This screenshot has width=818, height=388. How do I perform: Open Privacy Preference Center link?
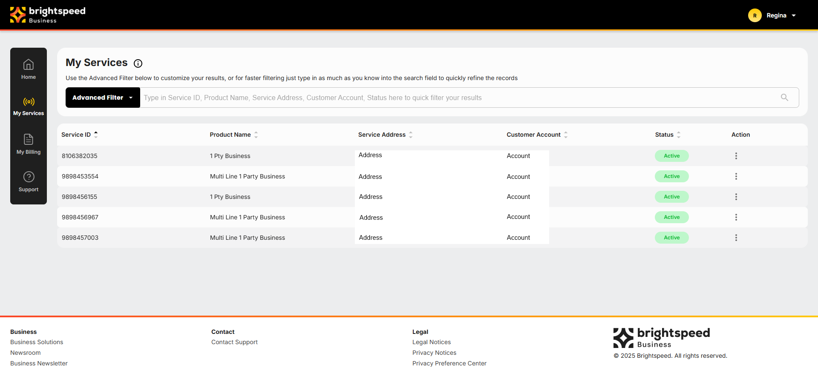click(x=449, y=363)
